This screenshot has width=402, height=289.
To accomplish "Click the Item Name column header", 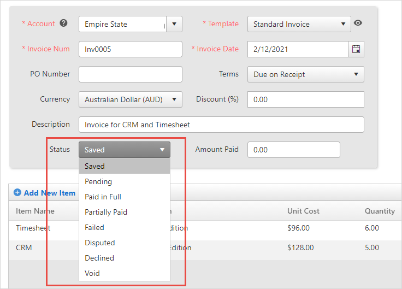I will click(x=35, y=211).
